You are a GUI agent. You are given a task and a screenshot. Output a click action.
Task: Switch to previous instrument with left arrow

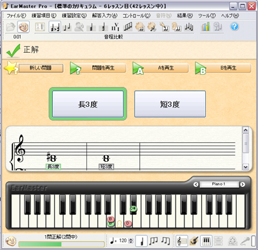pyautogui.click(x=195, y=184)
